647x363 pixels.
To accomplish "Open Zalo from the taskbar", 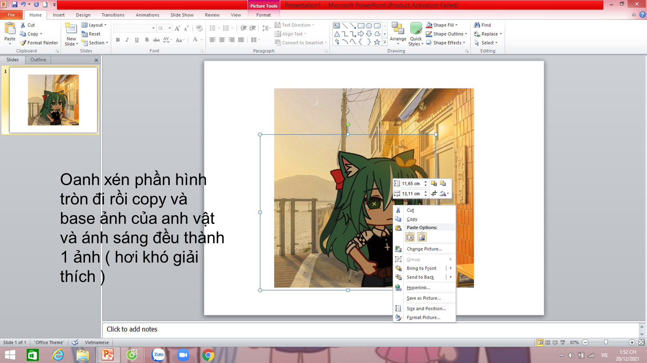I will [158, 355].
